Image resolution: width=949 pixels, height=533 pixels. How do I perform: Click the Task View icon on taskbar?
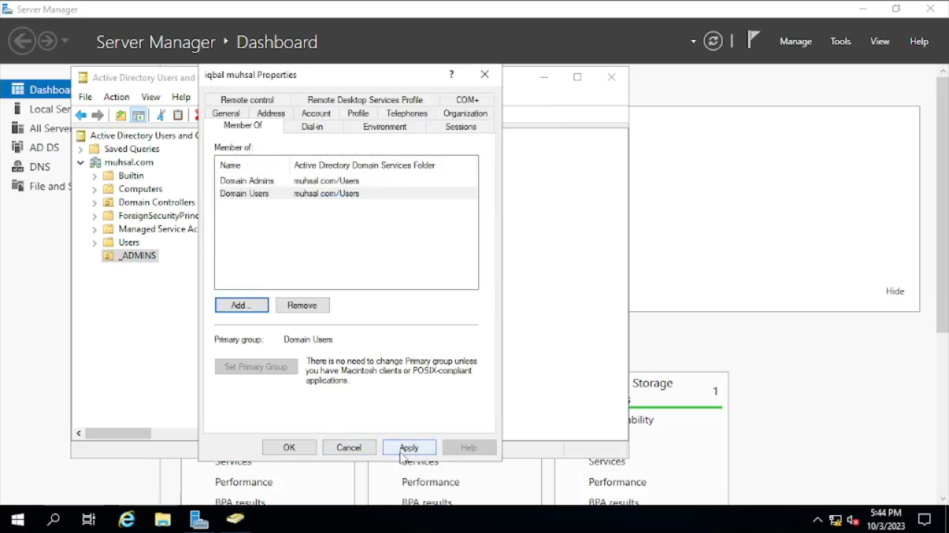pos(89,520)
